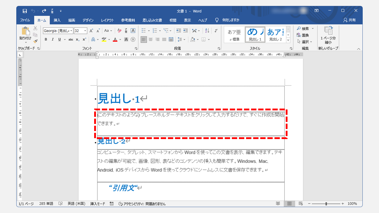Apply subscript with the x₂ icon
The height and width of the screenshot is (213, 379).
pos(78,39)
